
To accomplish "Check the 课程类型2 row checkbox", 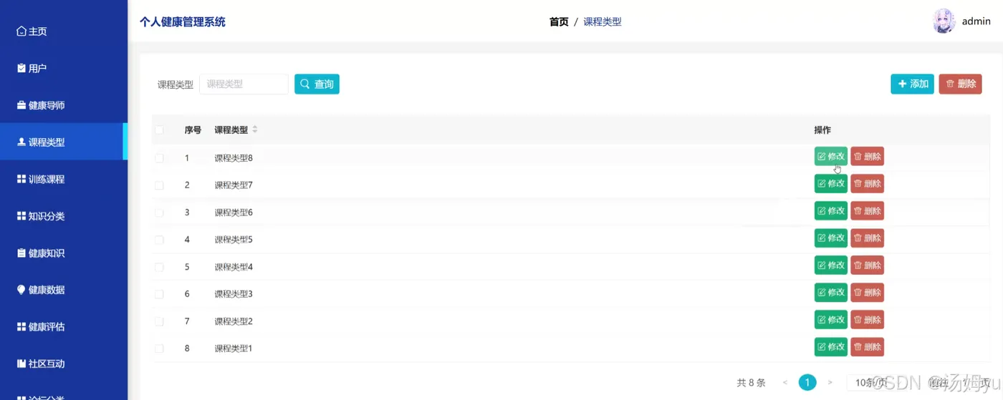I will [x=159, y=321].
